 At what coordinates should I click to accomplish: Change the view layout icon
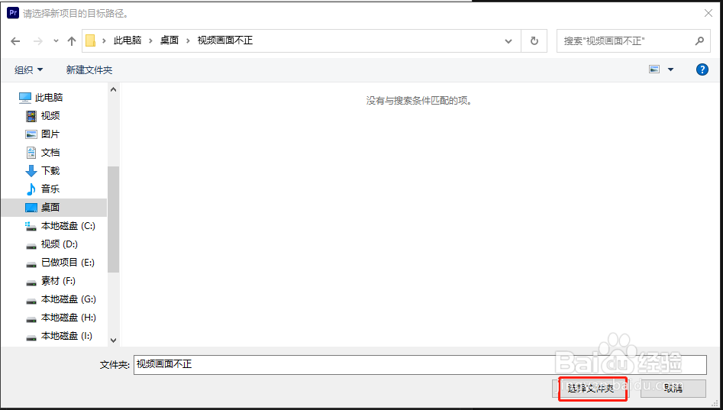(x=654, y=69)
